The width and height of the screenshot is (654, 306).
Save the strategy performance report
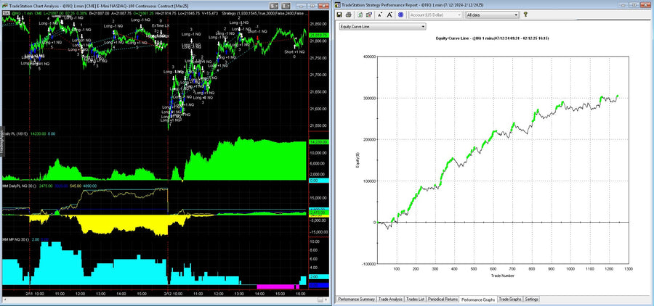click(339, 15)
